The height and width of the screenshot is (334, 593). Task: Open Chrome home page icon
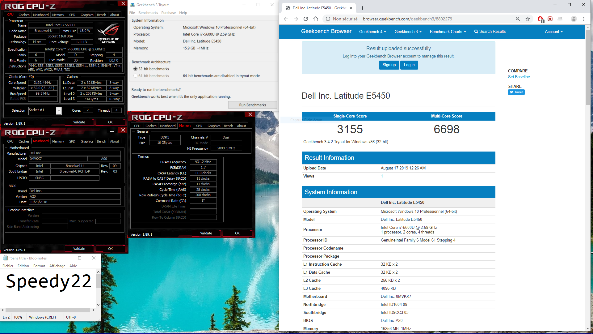pyautogui.click(x=316, y=19)
